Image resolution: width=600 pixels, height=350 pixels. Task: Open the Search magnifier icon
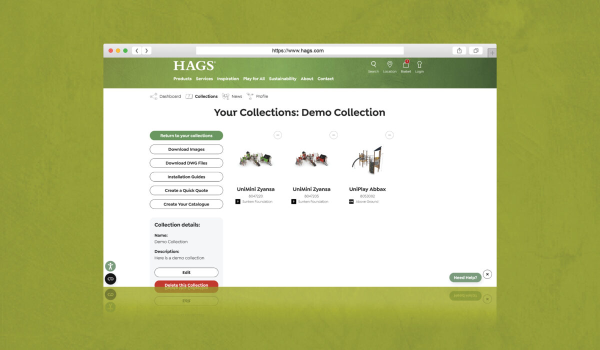373,64
